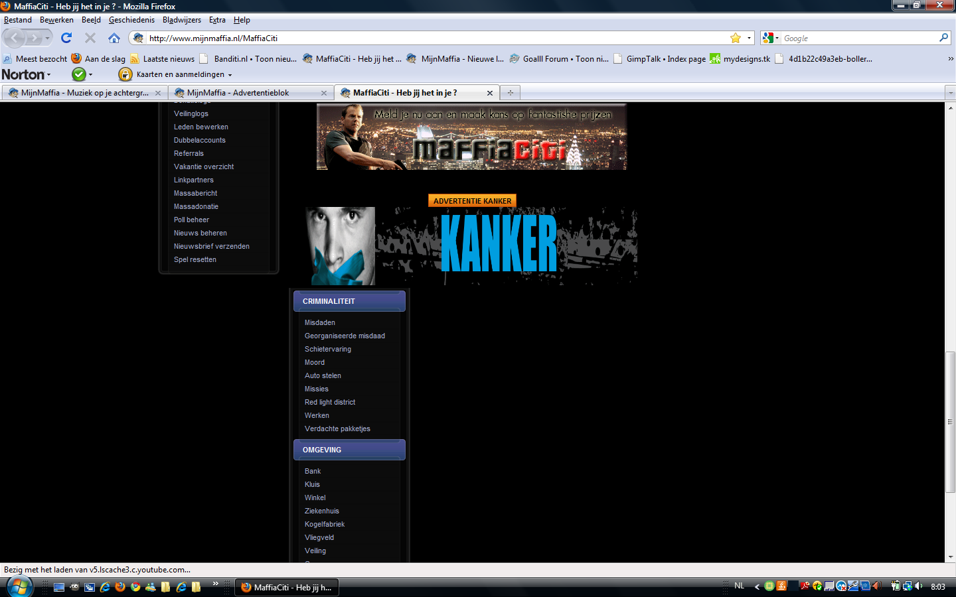Click the page vertical scrollbar thumb
956x597 pixels.
951,422
